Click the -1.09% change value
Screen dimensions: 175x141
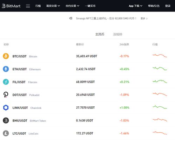tap(124, 95)
